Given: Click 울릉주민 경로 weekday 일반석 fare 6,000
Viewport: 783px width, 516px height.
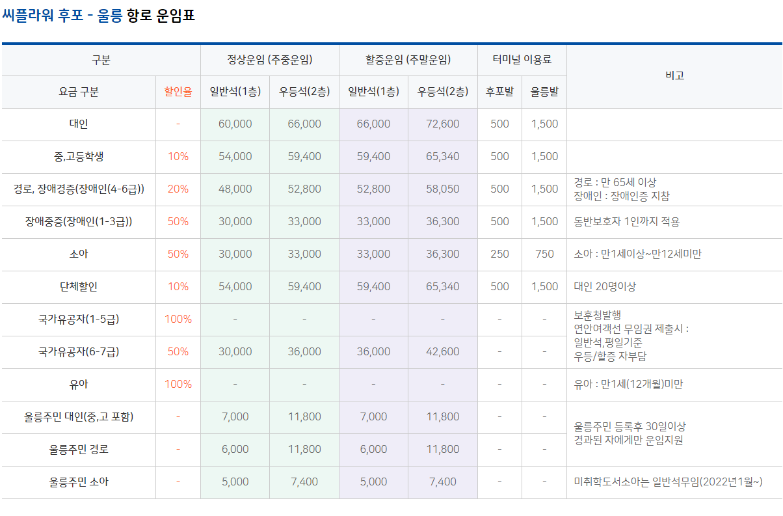Looking at the screenshot, I should [235, 450].
